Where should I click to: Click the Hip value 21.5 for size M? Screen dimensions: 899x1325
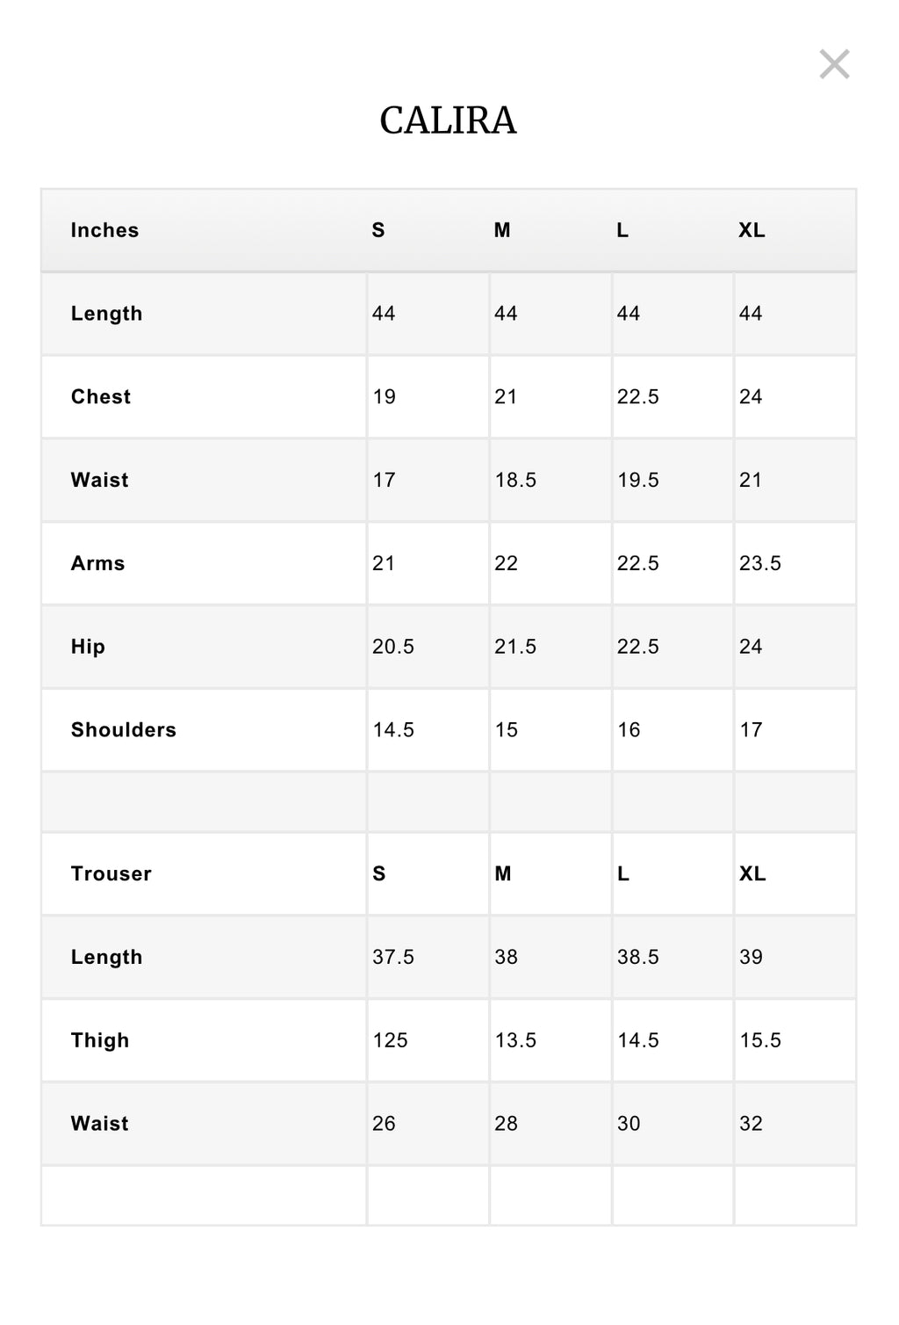515,647
